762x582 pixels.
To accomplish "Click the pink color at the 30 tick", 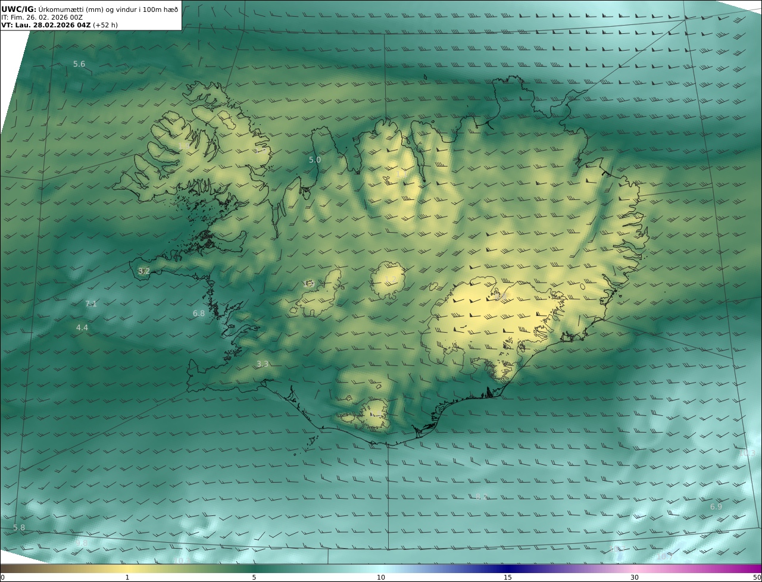I will pos(635,569).
